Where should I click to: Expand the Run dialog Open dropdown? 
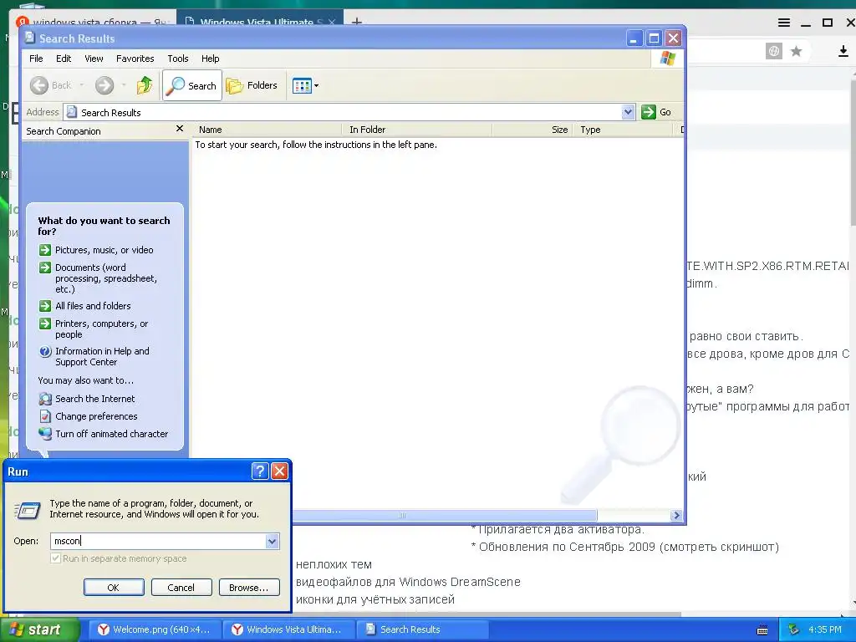pyautogui.click(x=272, y=541)
